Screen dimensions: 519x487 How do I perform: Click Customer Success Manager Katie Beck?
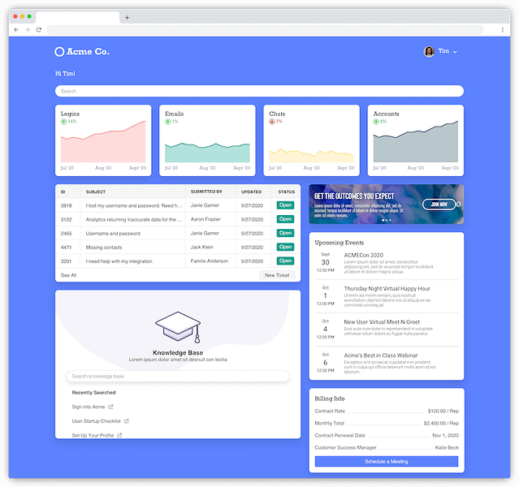(x=447, y=447)
